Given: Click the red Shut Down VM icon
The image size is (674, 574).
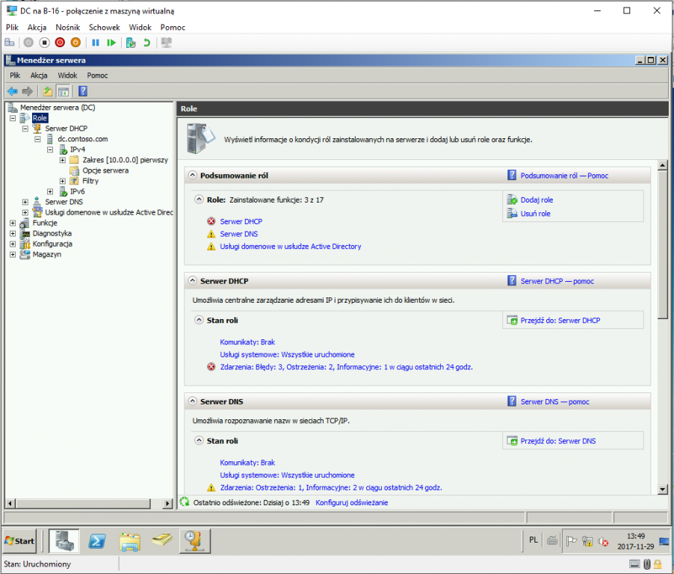Looking at the screenshot, I should (x=60, y=43).
